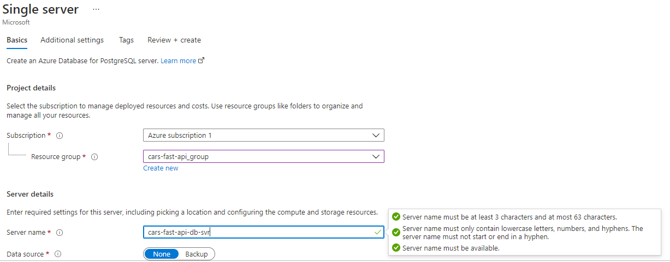
Task: Open the Tags tab
Action: point(126,40)
